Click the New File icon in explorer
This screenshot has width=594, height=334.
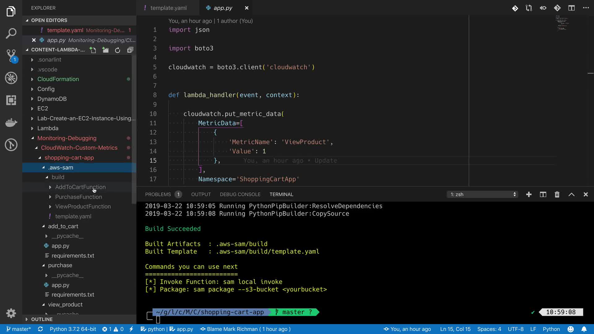click(x=93, y=50)
